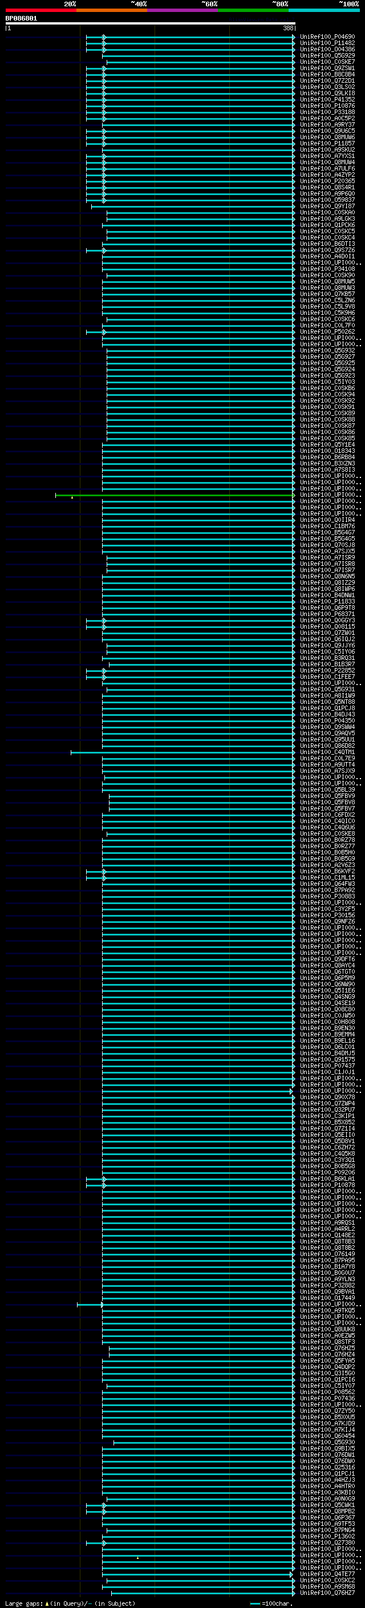Image resolution: width=365 pixels, height=1608 pixels.
Task: Choose the UniRef100_B3XZN3 label
Action: 327,463
